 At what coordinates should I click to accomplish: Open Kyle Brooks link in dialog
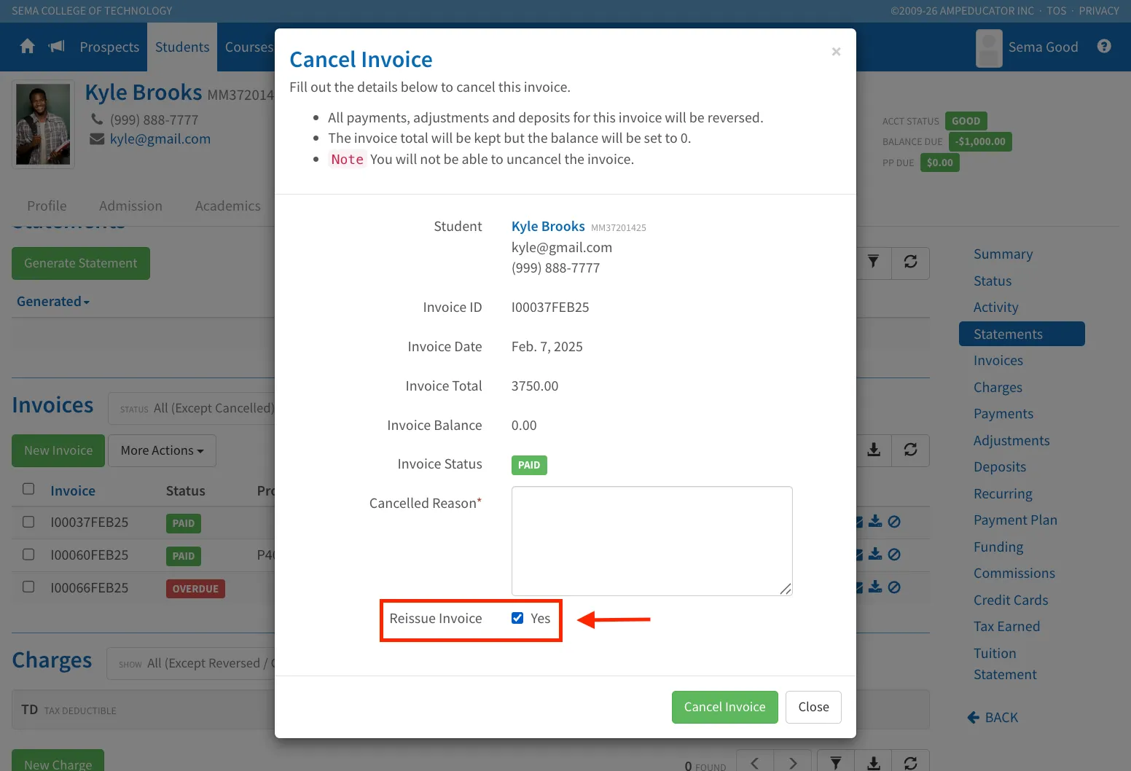[548, 227]
